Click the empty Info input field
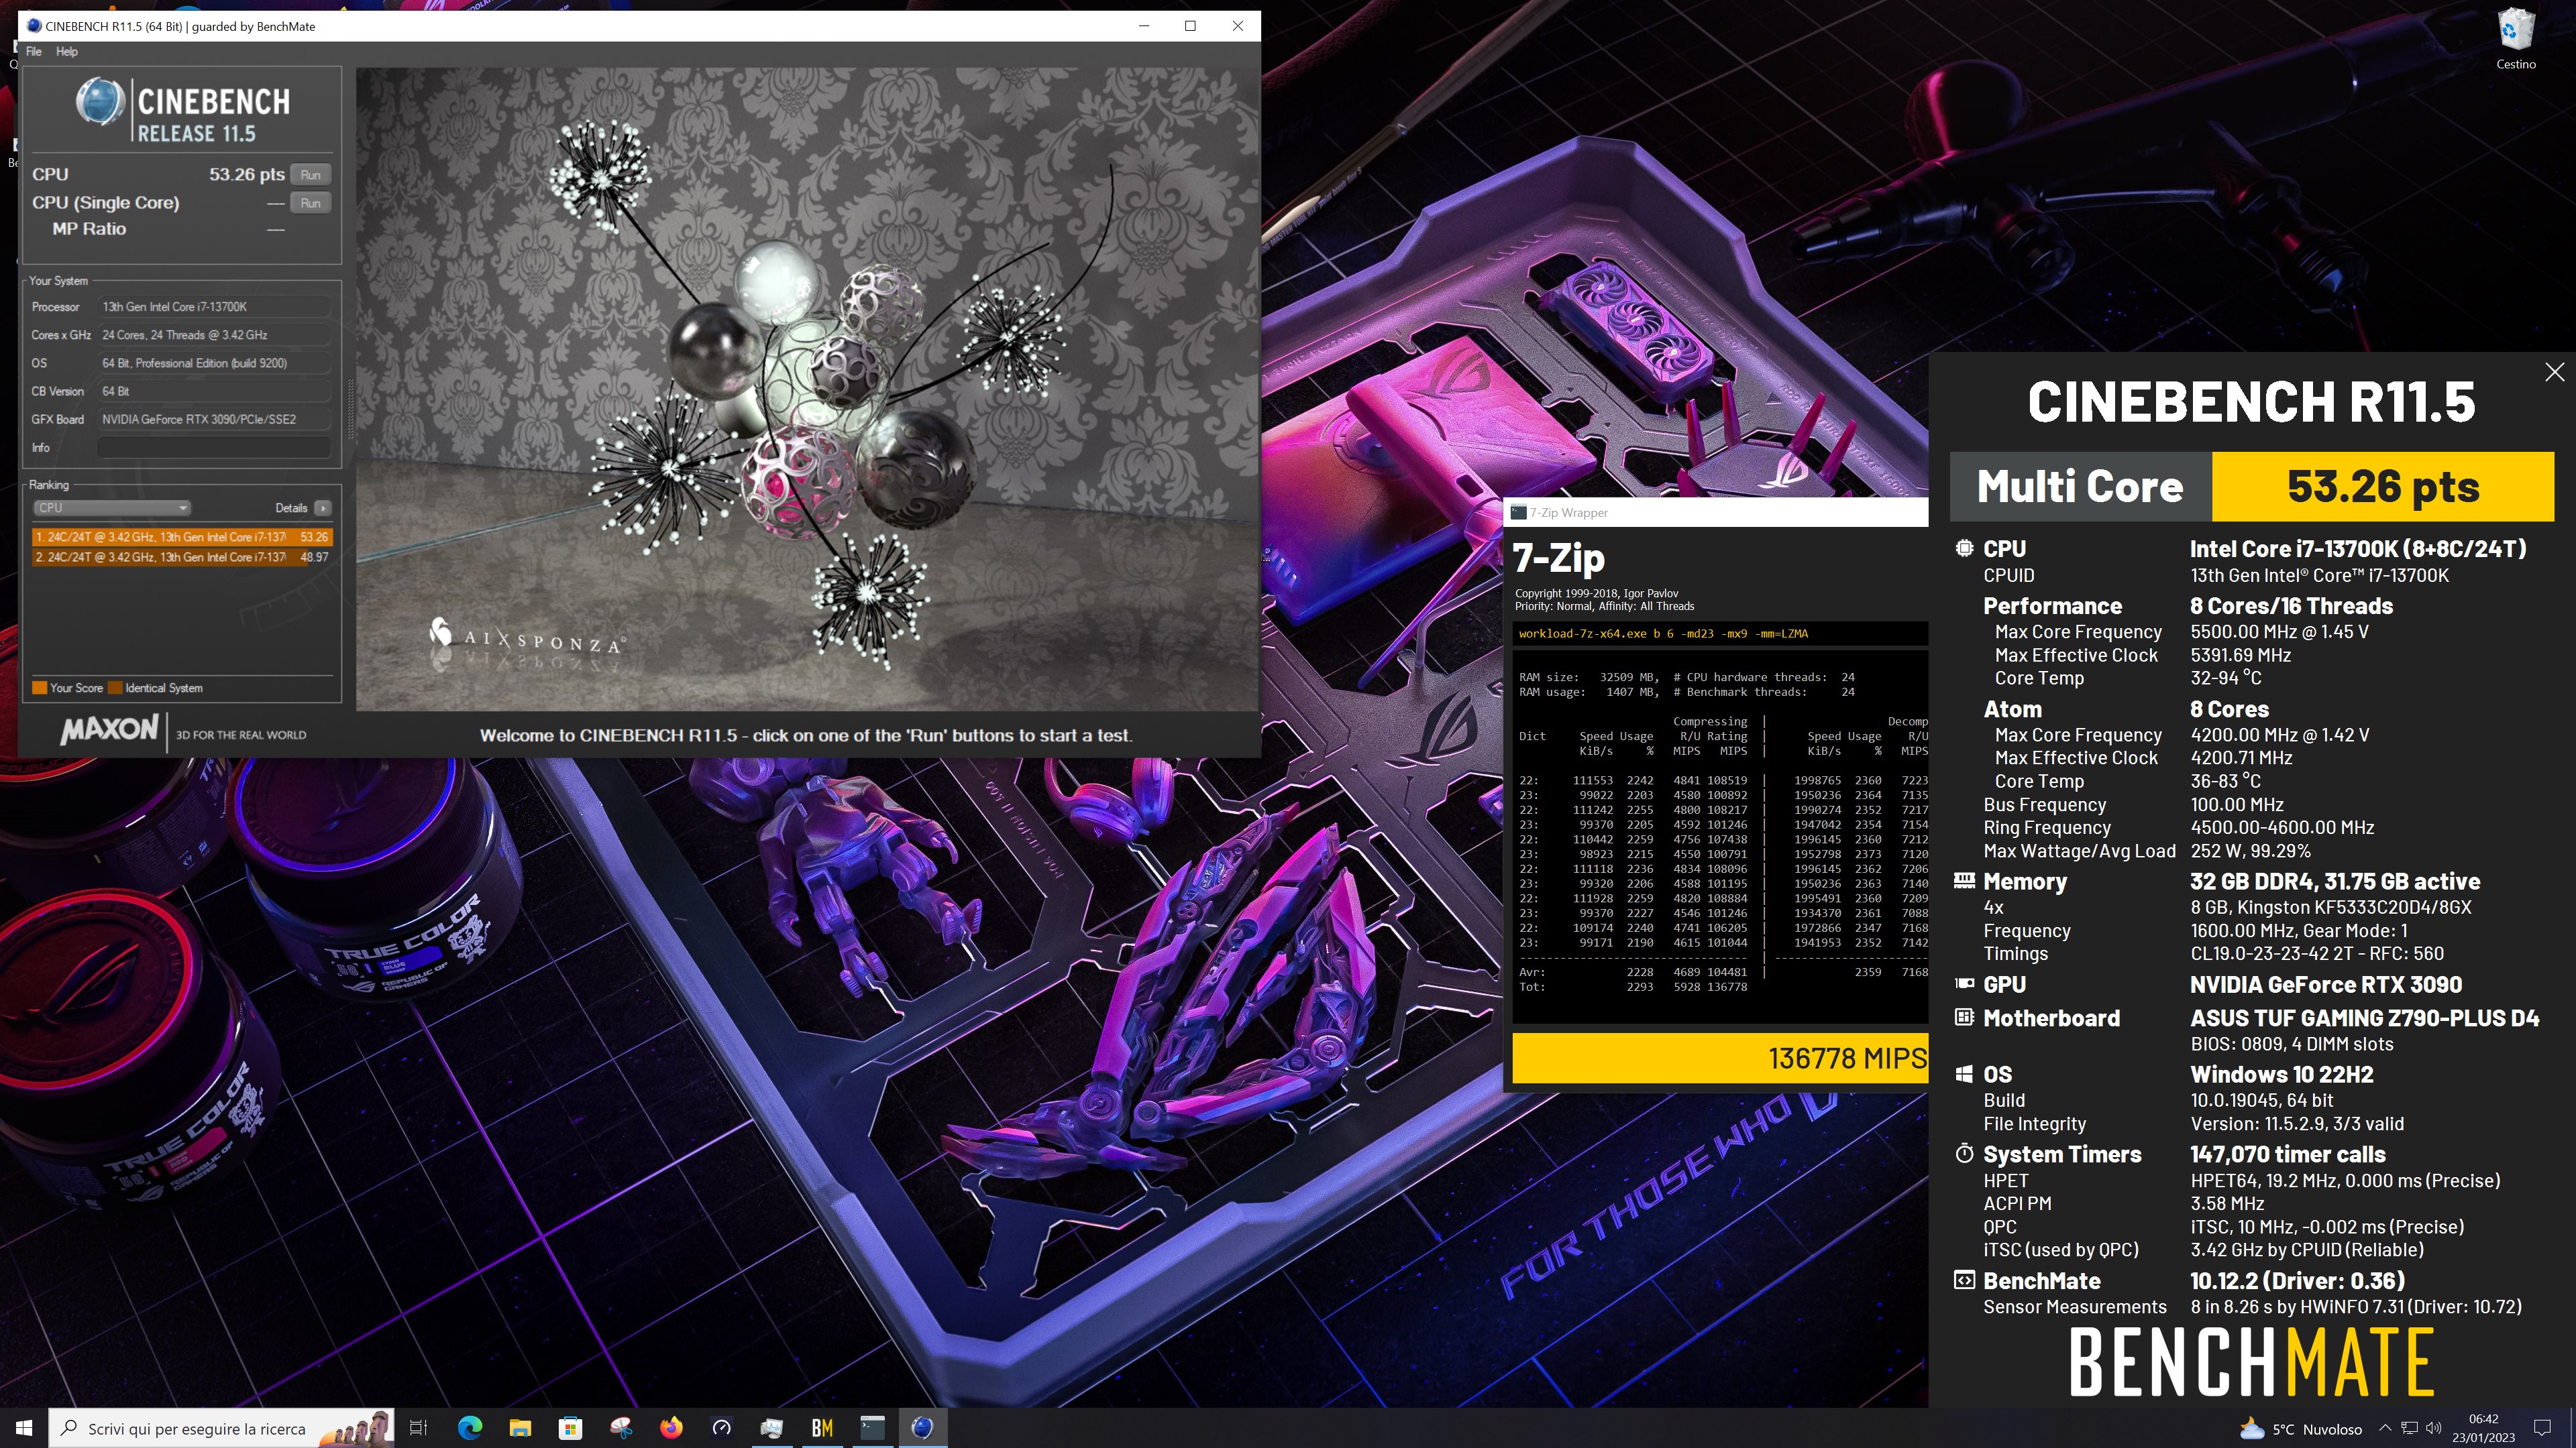The image size is (2576, 1448). tap(214, 448)
